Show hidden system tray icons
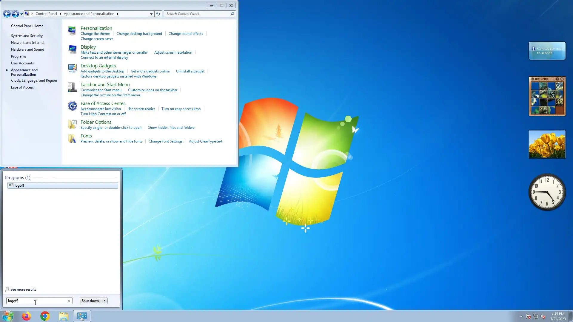Screen dimensions: 573x322 click(521, 317)
